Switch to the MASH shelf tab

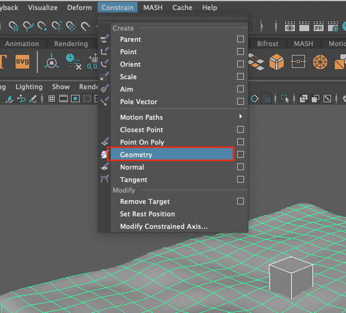click(303, 44)
